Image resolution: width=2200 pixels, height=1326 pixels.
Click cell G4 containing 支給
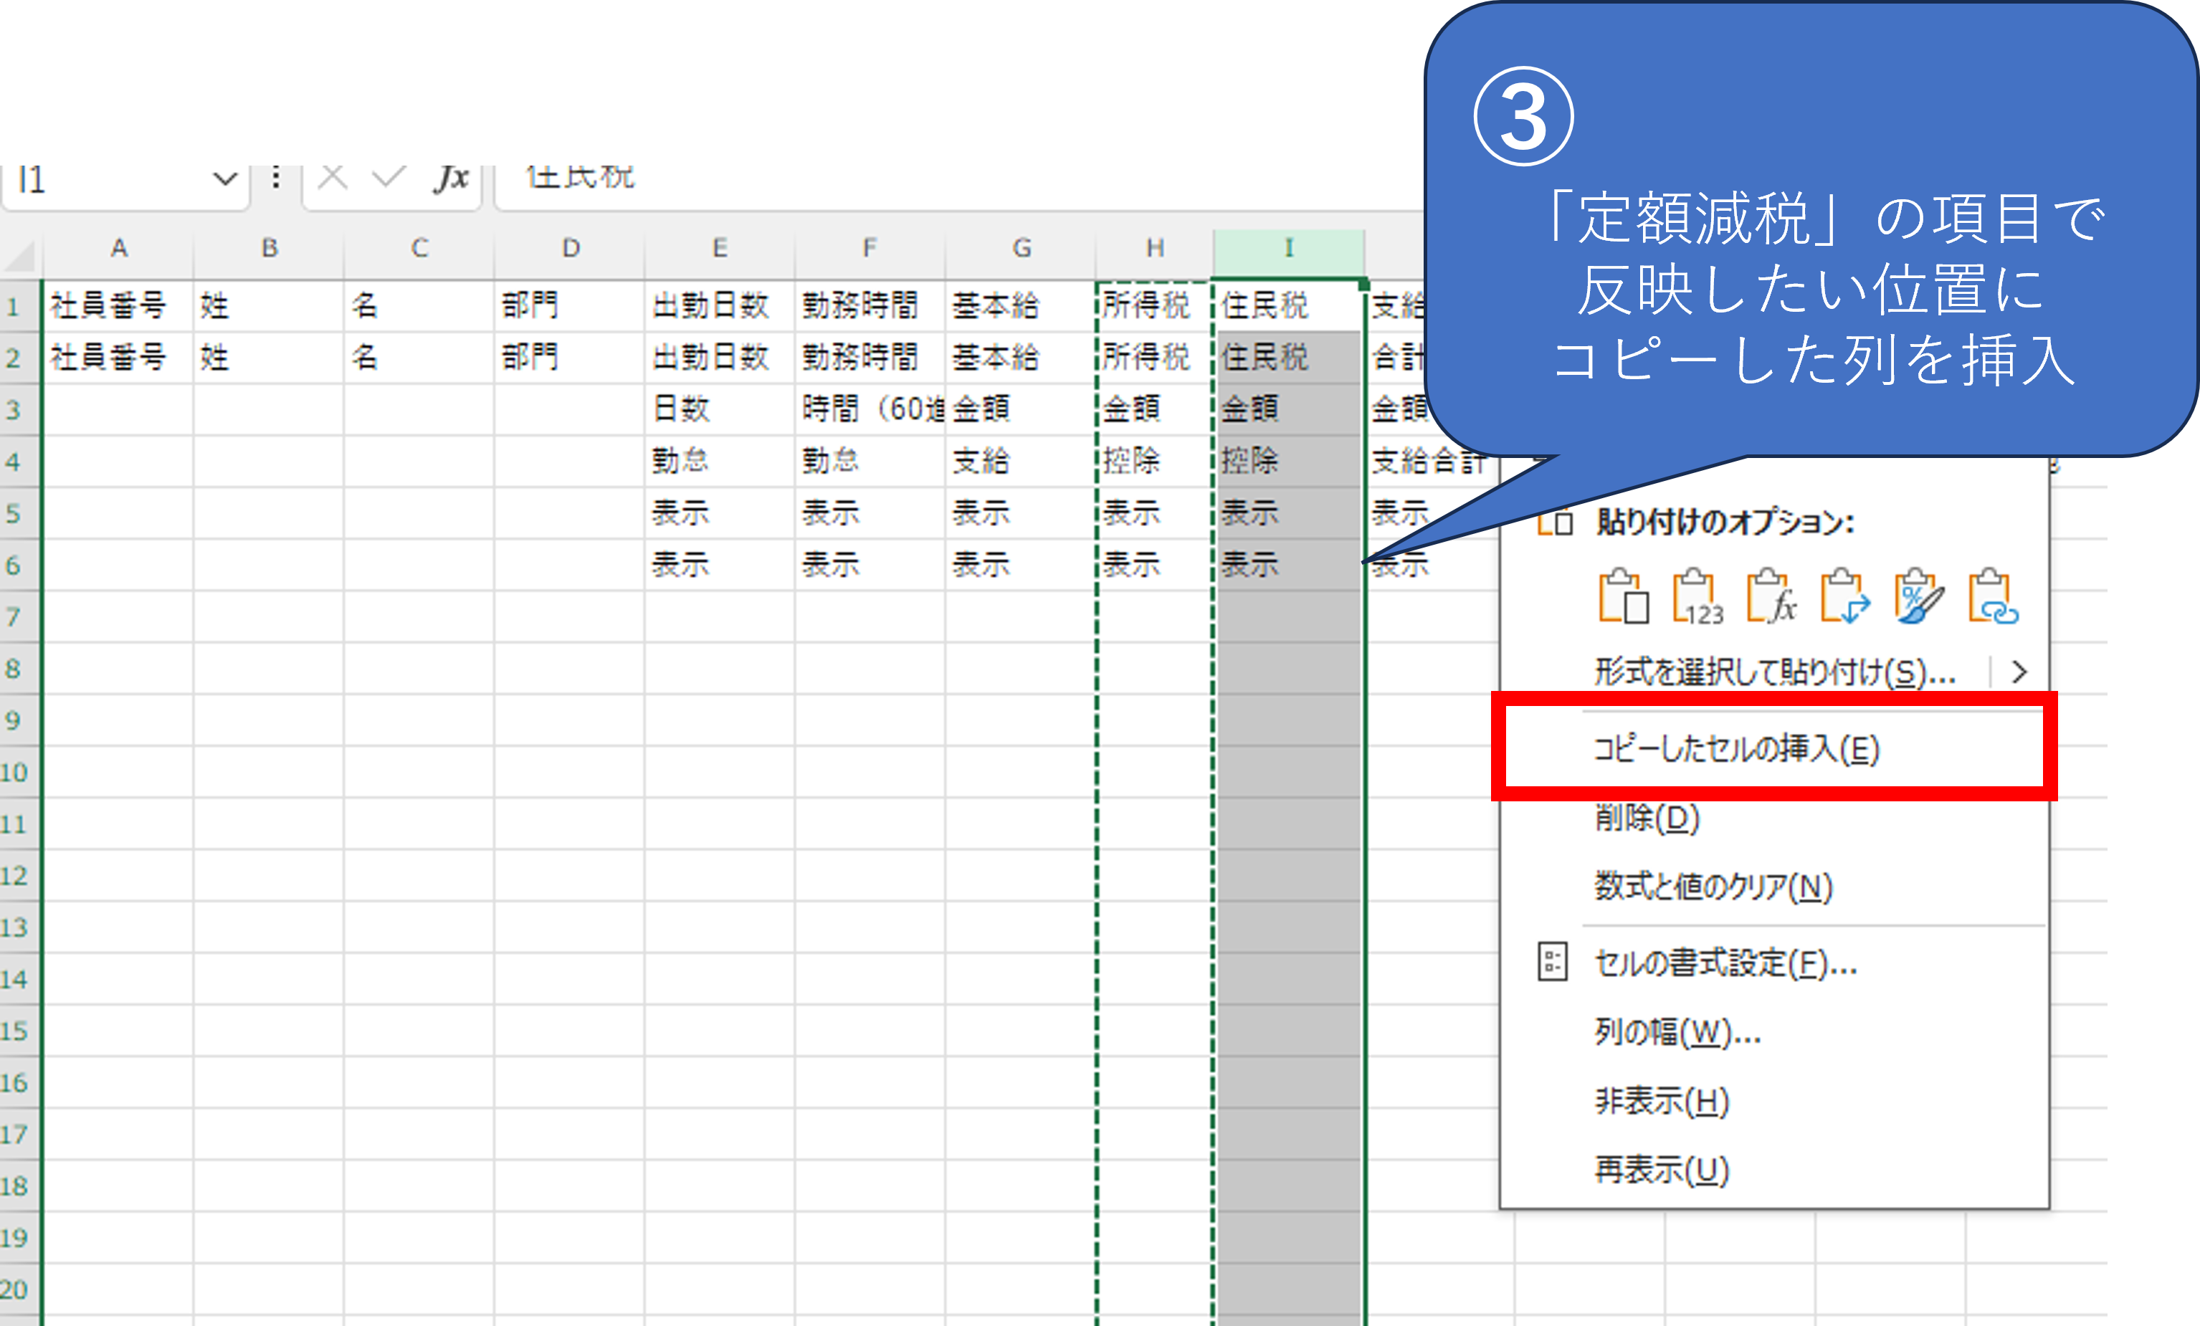tap(1021, 462)
